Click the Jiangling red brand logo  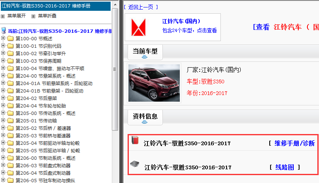138,27
